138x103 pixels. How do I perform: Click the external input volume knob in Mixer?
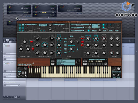tap(71, 42)
